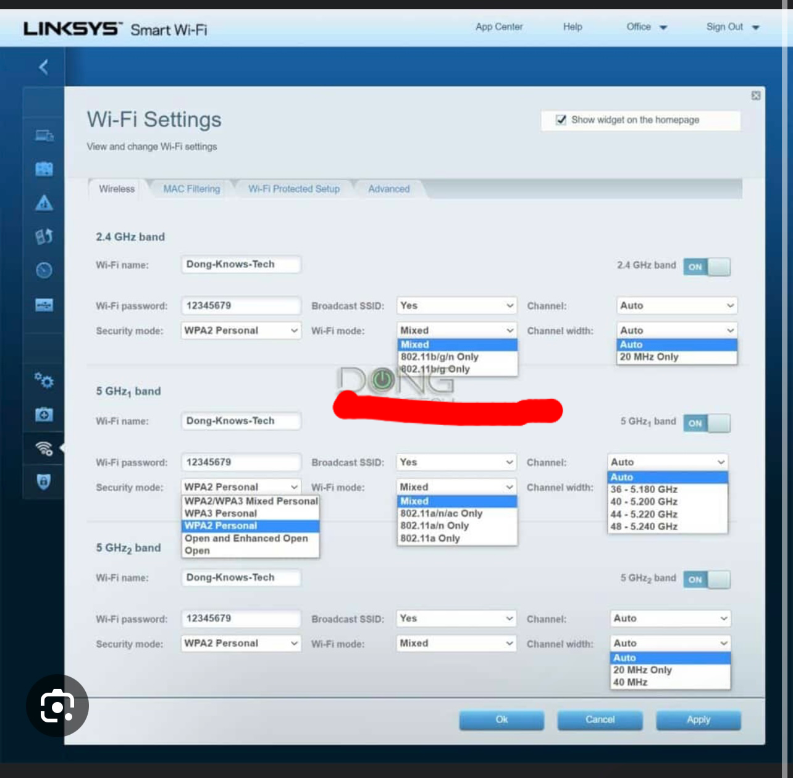
Task: Choose 20 MHz Only under 5 GHz2 band
Action: pyautogui.click(x=671, y=670)
